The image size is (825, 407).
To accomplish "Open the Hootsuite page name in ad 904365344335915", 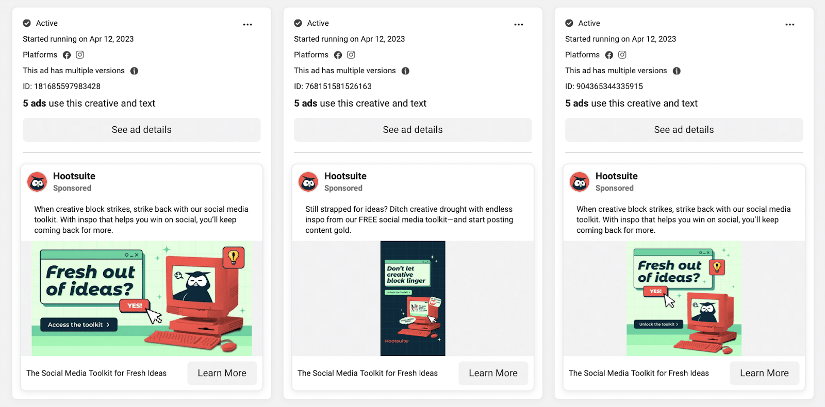I will click(617, 176).
